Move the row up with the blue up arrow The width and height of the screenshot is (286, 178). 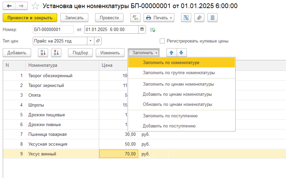coord(172,53)
